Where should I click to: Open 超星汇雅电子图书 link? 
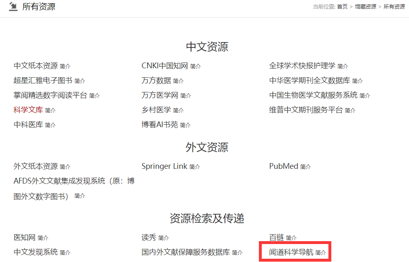click(43, 81)
